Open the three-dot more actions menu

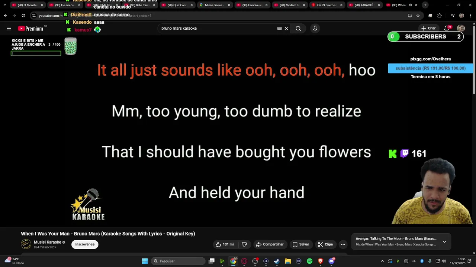coord(343,244)
